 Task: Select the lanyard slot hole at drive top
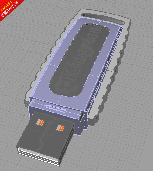click(x=103, y=19)
